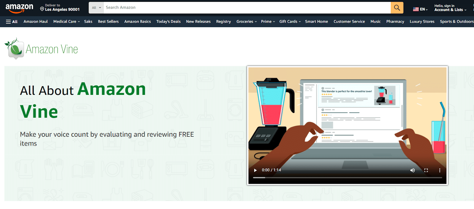This screenshot has width=474, height=209.
Task: Go to Amazon Basics
Action: point(137,22)
